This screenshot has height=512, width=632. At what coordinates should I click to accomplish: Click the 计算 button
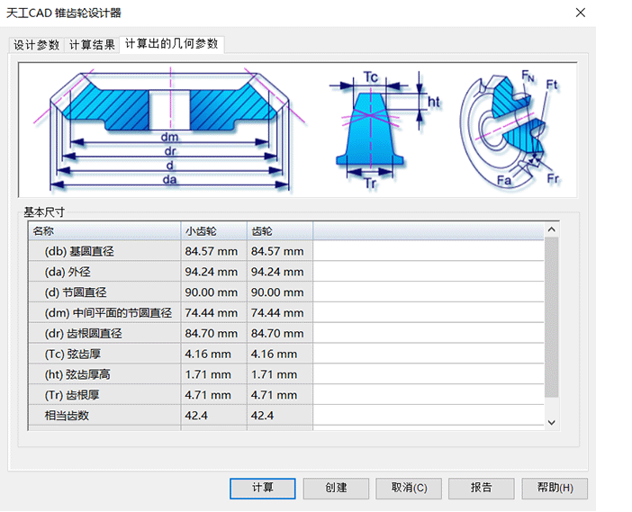(x=262, y=489)
